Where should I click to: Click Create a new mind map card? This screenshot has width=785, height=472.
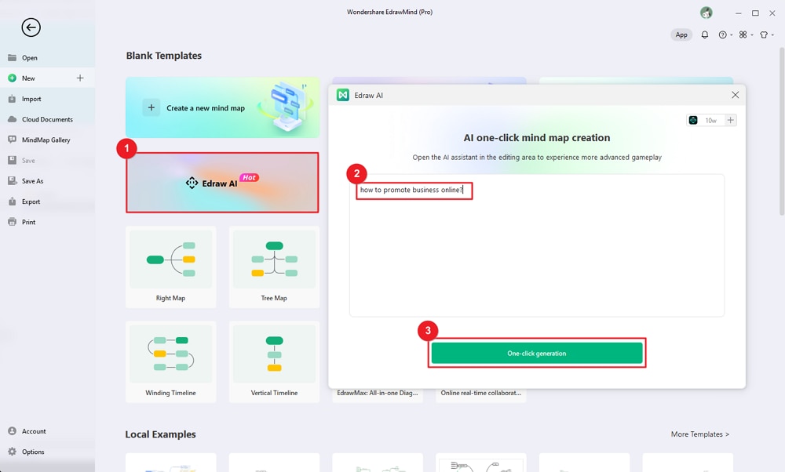(x=222, y=107)
